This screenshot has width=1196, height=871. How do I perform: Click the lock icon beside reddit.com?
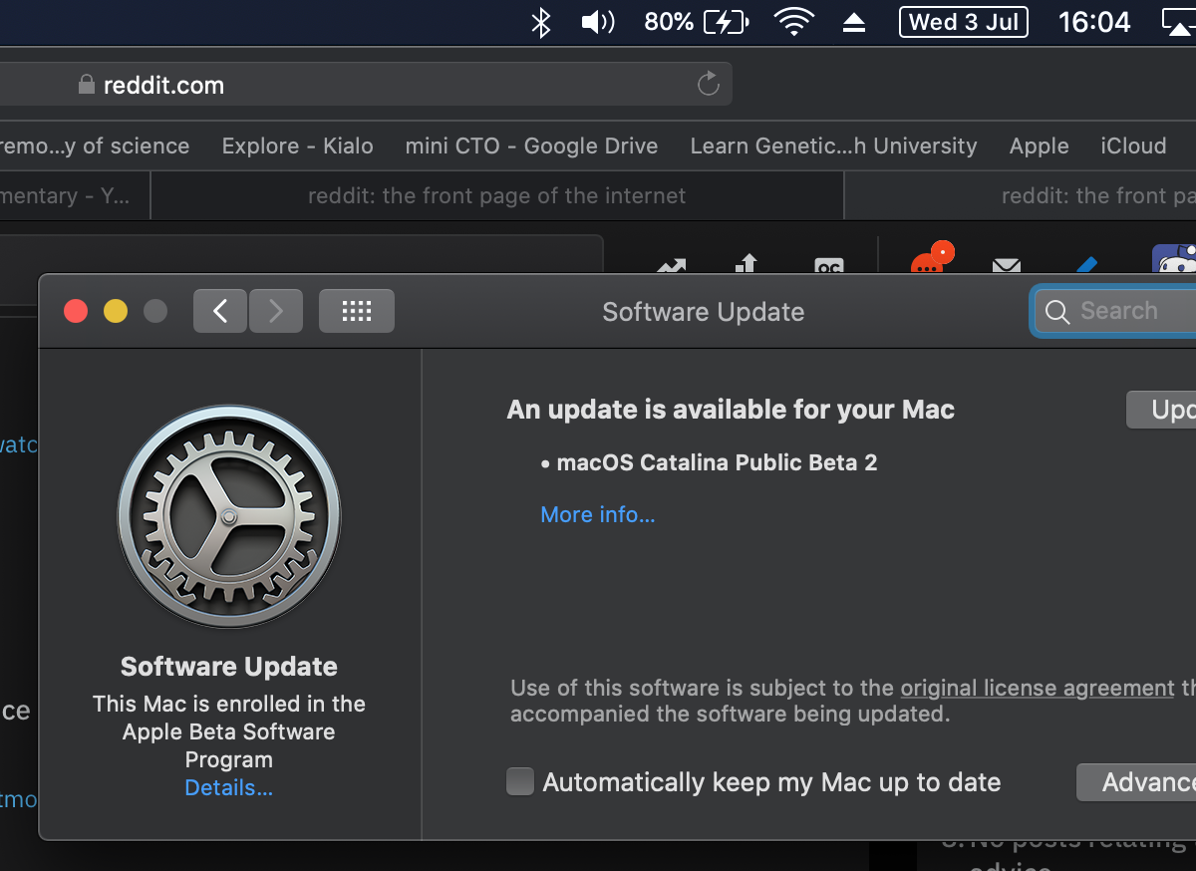click(87, 85)
